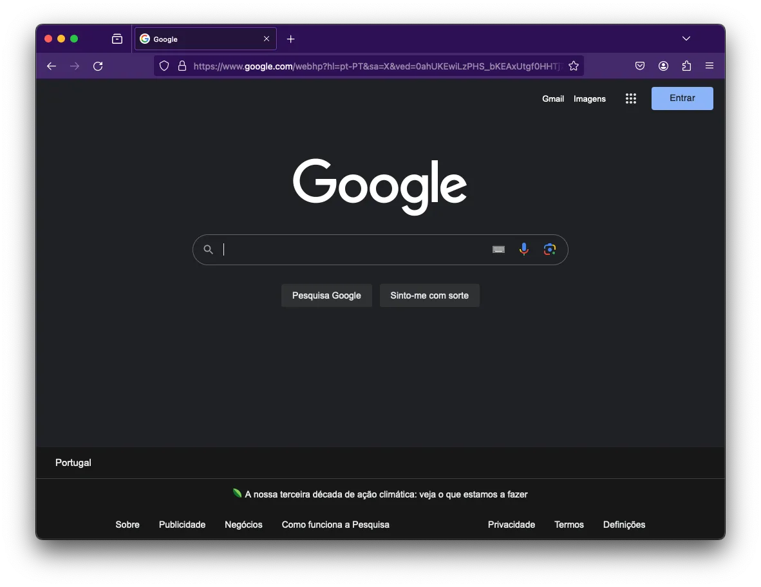Open the Firefox application menu
Screen dimensions: 761x587
tap(709, 66)
